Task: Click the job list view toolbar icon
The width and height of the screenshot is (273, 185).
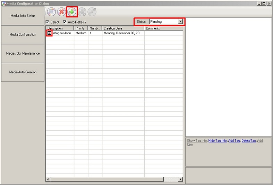Action: pos(51,12)
